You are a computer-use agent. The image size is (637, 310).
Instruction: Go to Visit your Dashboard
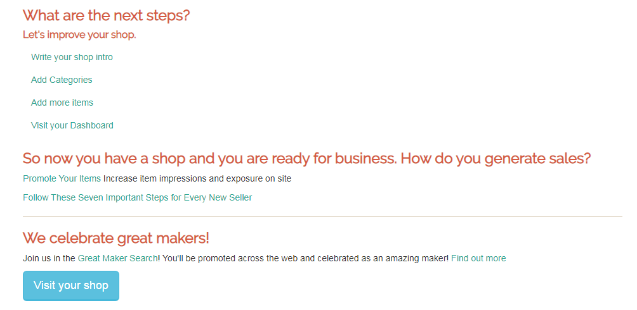pyautogui.click(x=72, y=125)
